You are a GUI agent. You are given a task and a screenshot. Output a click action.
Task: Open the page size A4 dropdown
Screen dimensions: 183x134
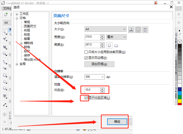[105, 29]
